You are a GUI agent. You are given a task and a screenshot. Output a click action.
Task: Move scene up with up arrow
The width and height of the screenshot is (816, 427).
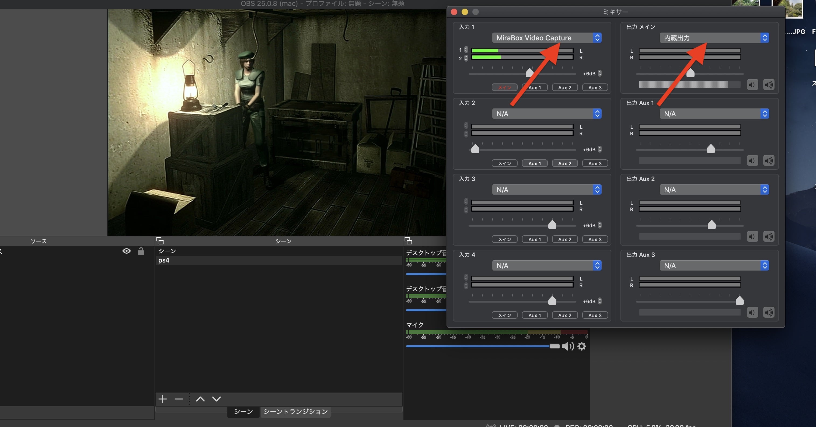point(200,399)
